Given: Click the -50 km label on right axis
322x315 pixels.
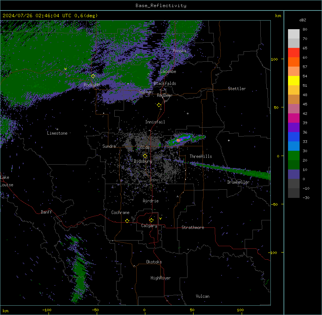Looking at the screenshot, I should [x=274, y=204].
